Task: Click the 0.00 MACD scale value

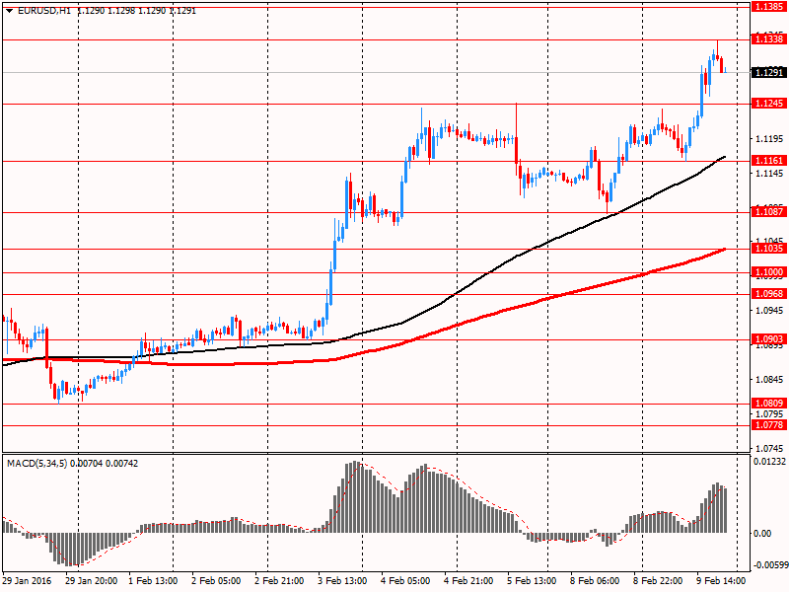Action: tap(762, 533)
